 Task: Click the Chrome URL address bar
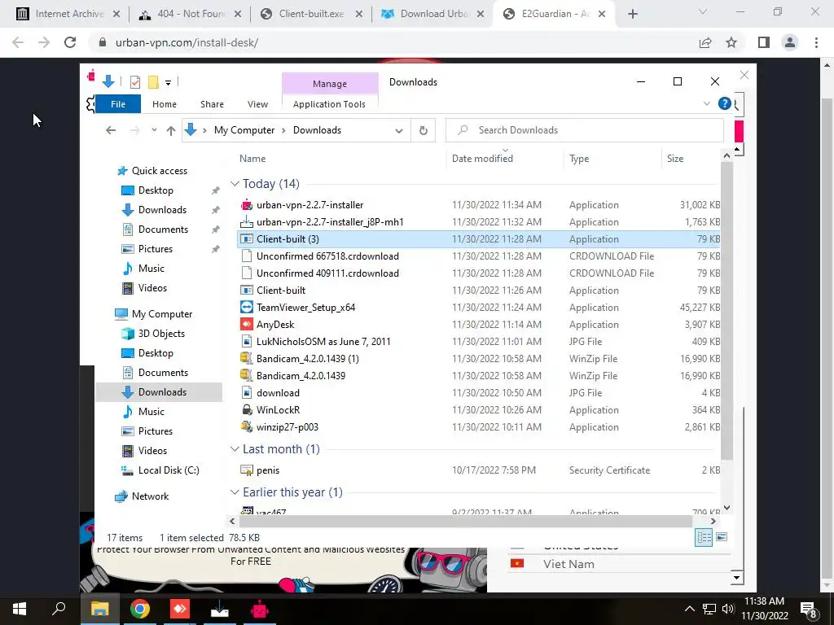tap(393, 42)
